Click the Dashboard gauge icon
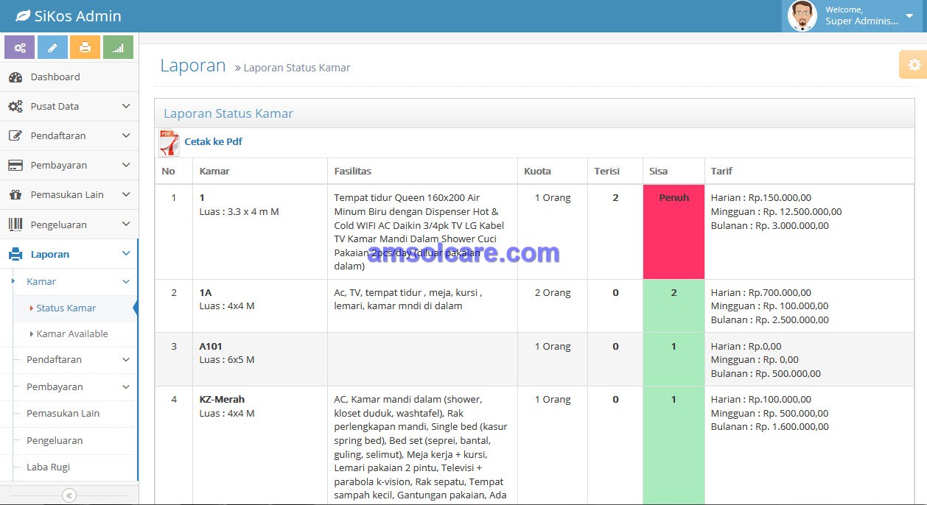 (15, 77)
